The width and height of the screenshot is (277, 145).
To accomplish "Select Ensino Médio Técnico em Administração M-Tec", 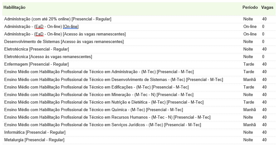I will [99, 72].
